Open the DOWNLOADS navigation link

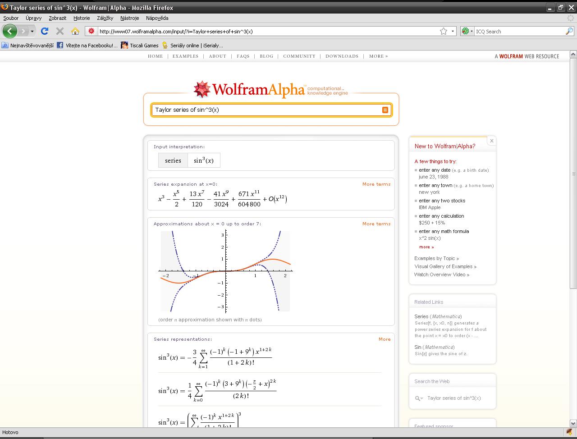point(342,56)
